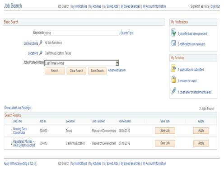Screen dimensions: 224x174
Task: Click the Search button
Action: 55,71
